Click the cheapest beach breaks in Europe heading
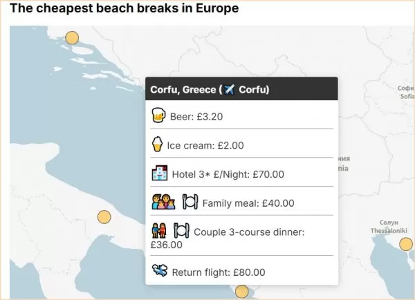The width and height of the screenshot is (415, 300). [124, 8]
